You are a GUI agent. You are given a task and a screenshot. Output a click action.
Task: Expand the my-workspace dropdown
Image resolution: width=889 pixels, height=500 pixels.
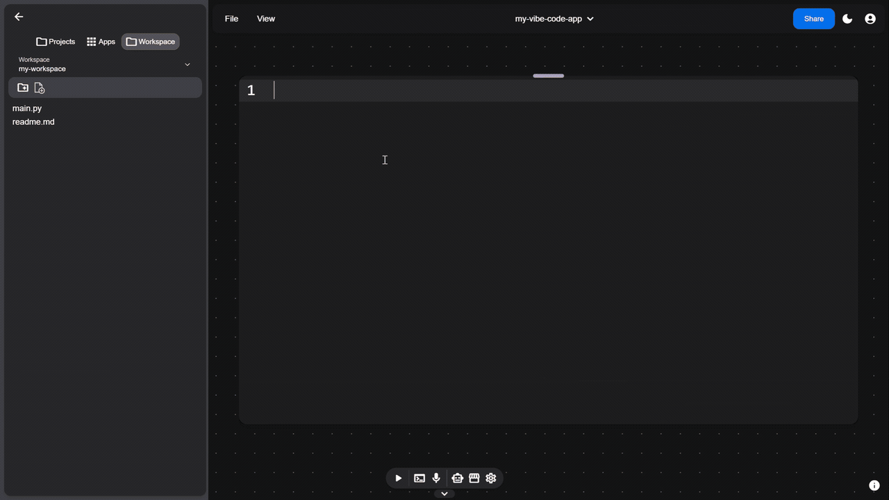(187, 64)
